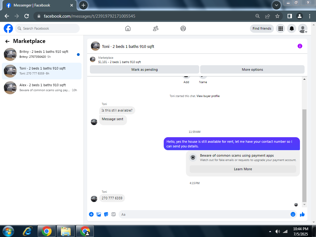This screenshot has width=316, height=237.
Task: Click the address bar URL
Action: tap(90, 16)
